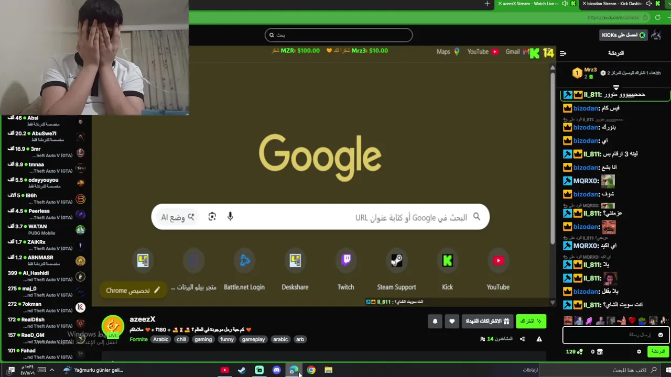Image resolution: width=671 pixels, height=377 pixels.
Task: Follow the channel with the heart icon
Action: pyautogui.click(x=452, y=321)
